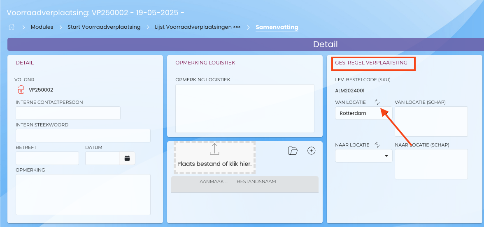The height and width of the screenshot is (227, 484).
Task: Open the calendar date picker for Datum
Action: pos(127,158)
